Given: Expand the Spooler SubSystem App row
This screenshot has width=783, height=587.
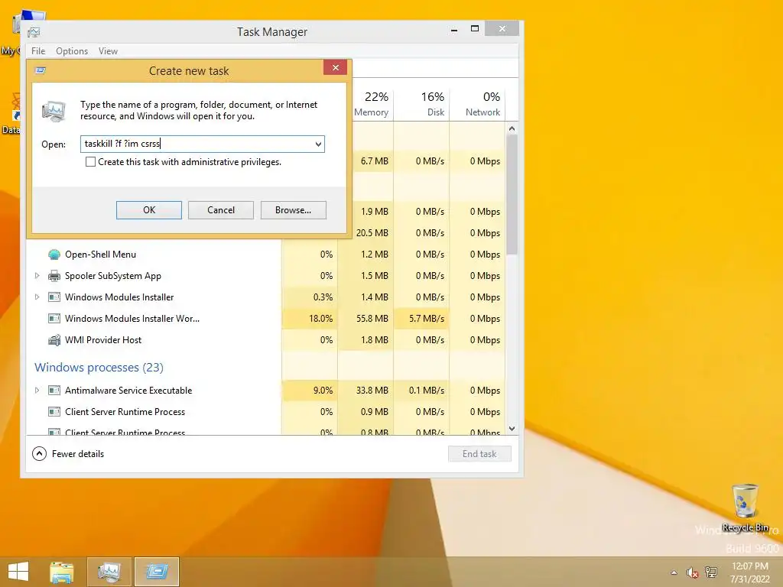Looking at the screenshot, I should tap(37, 275).
